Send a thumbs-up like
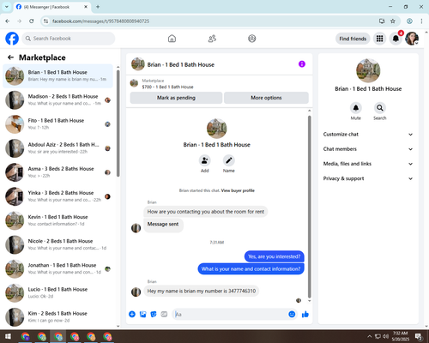 tap(305, 315)
